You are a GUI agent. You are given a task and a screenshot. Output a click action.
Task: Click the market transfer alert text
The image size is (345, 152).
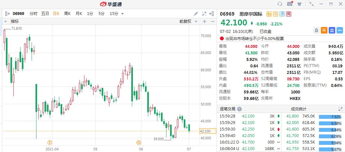(254, 39)
